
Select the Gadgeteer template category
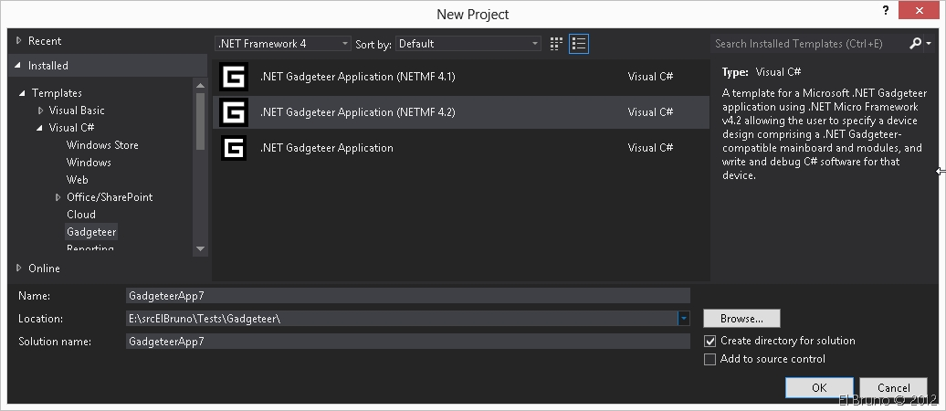pos(91,232)
